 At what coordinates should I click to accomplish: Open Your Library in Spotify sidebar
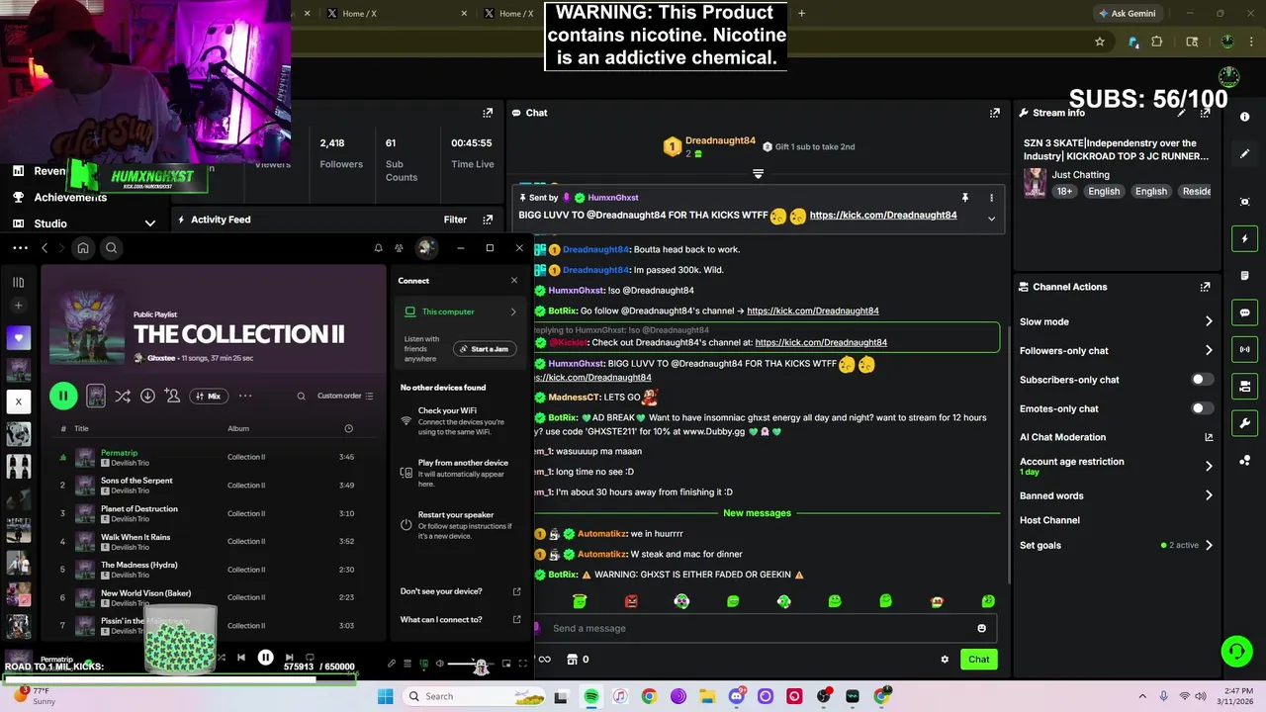click(x=18, y=283)
